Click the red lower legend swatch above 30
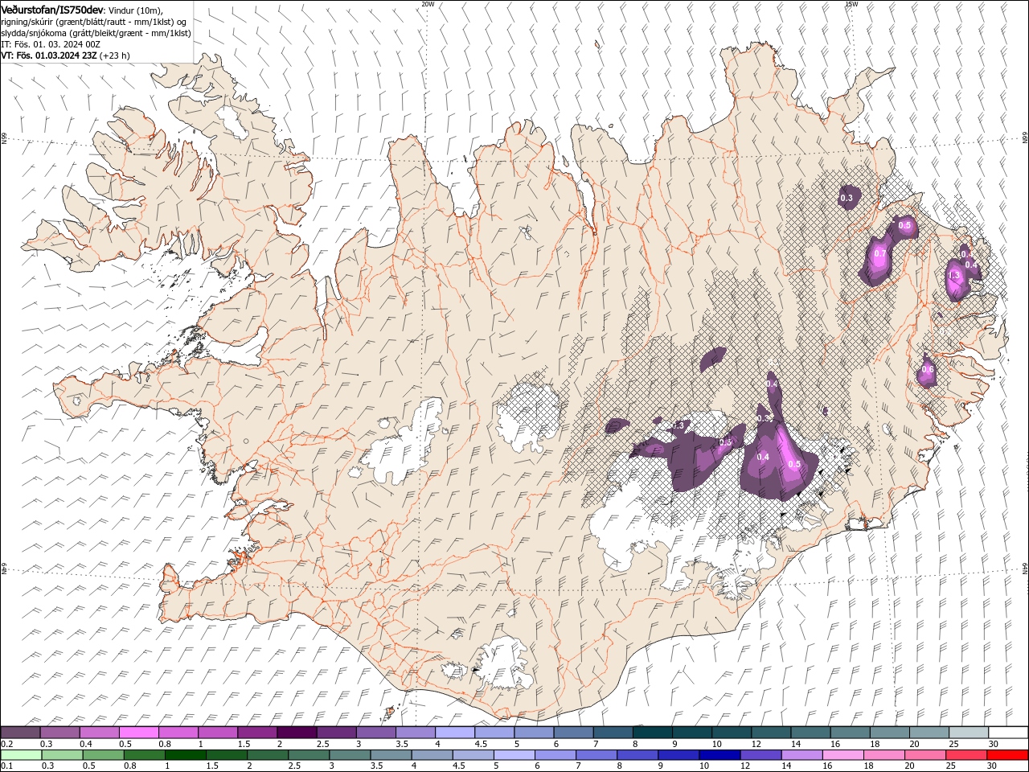This screenshot has height=772, width=1029. coord(1007,755)
